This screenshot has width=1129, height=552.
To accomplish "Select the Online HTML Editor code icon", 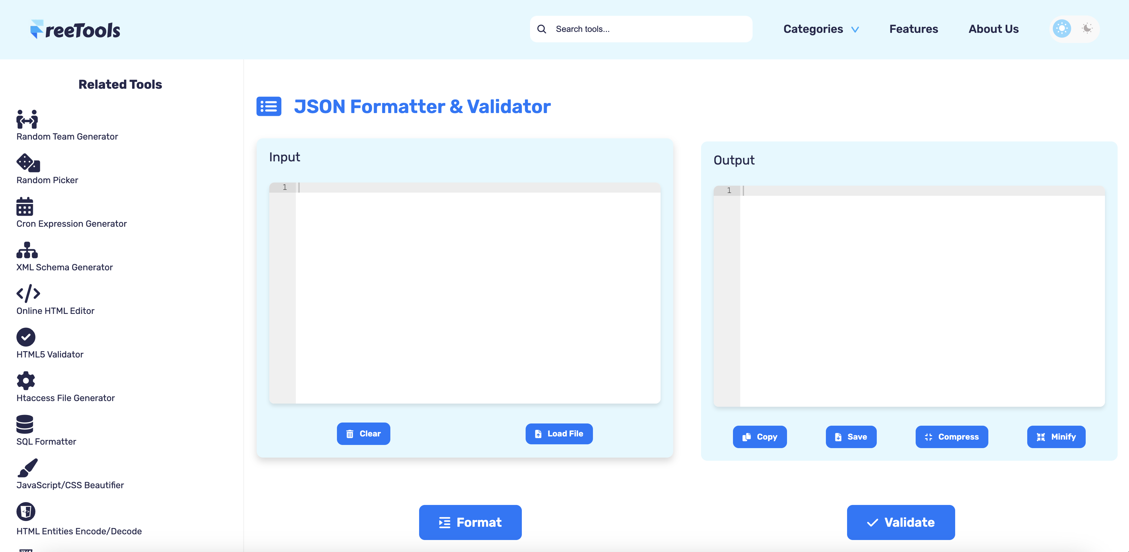I will coord(27,294).
